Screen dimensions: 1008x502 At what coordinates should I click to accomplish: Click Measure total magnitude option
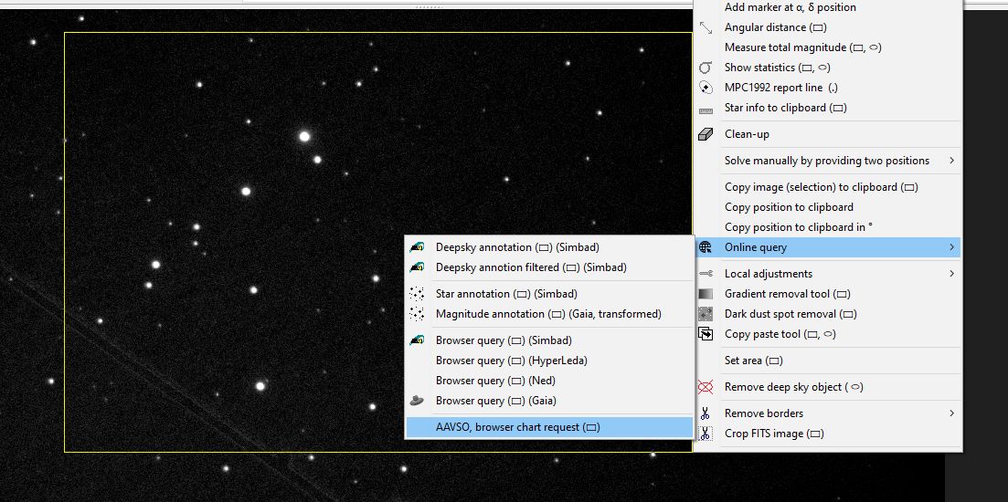pyautogui.click(x=802, y=47)
